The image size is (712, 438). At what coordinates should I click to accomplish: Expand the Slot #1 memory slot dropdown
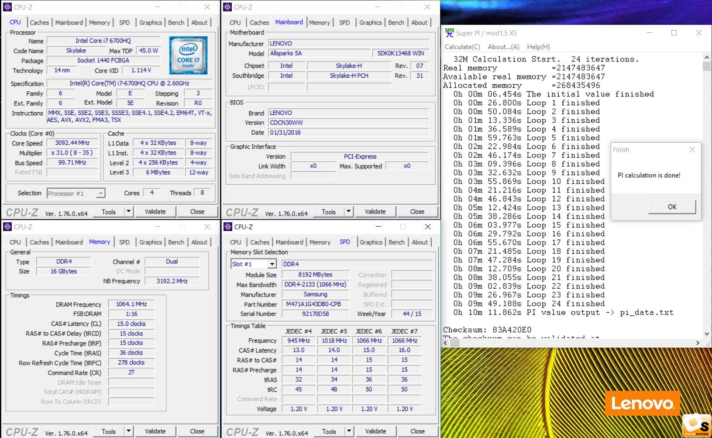click(x=272, y=264)
